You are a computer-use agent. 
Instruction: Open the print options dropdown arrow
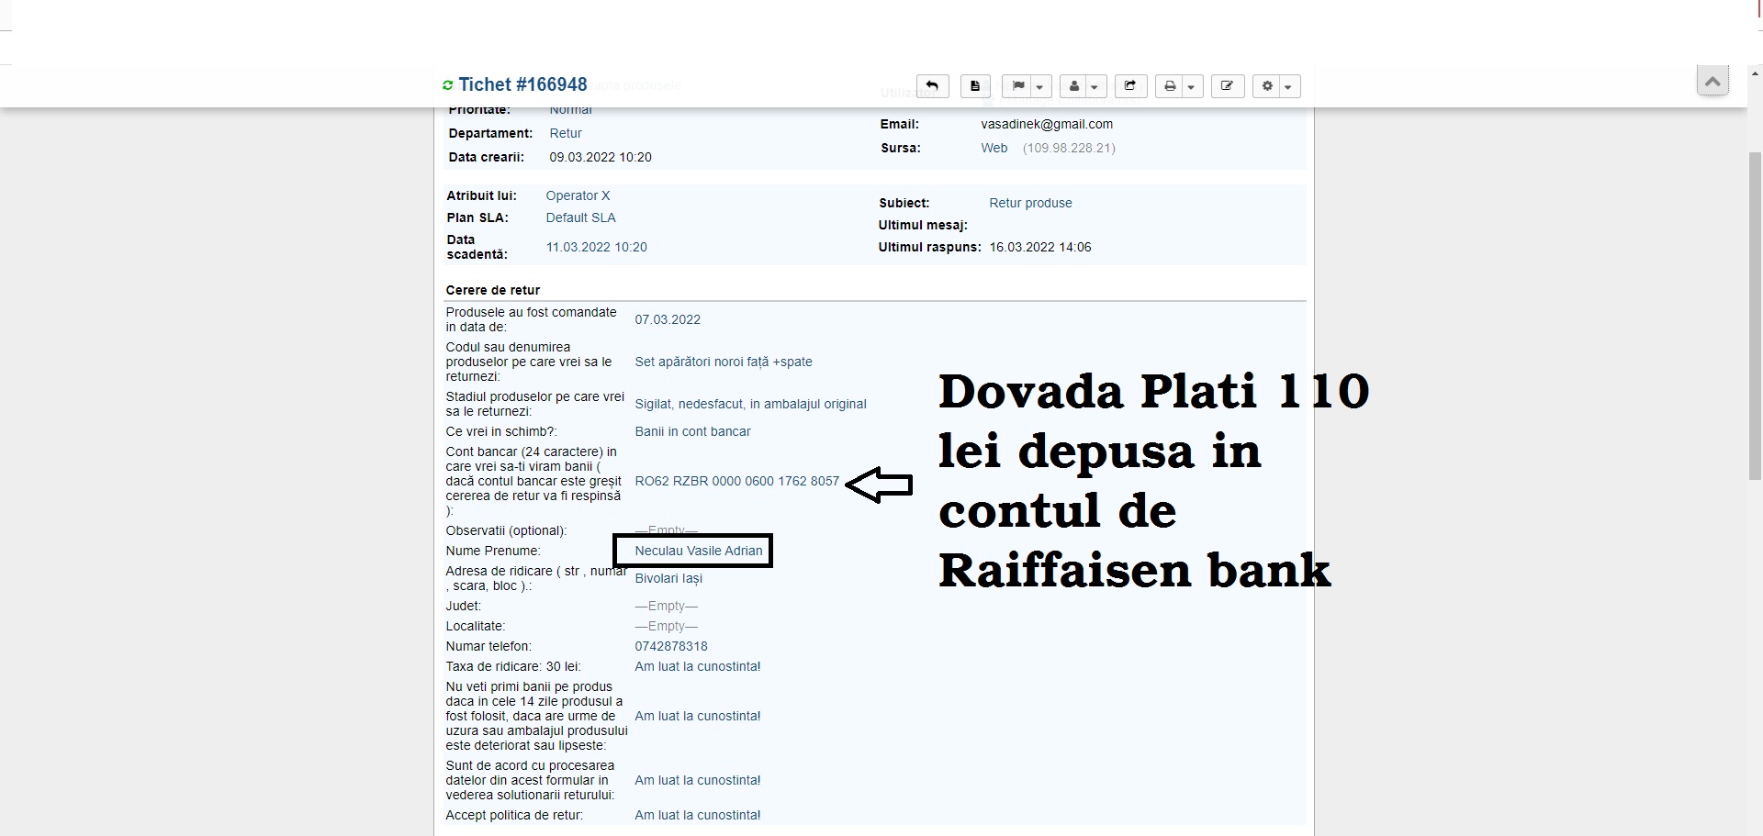[x=1191, y=87]
